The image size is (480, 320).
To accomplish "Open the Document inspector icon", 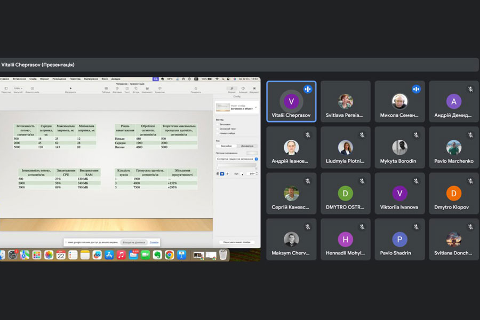I will [x=254, y=89].
